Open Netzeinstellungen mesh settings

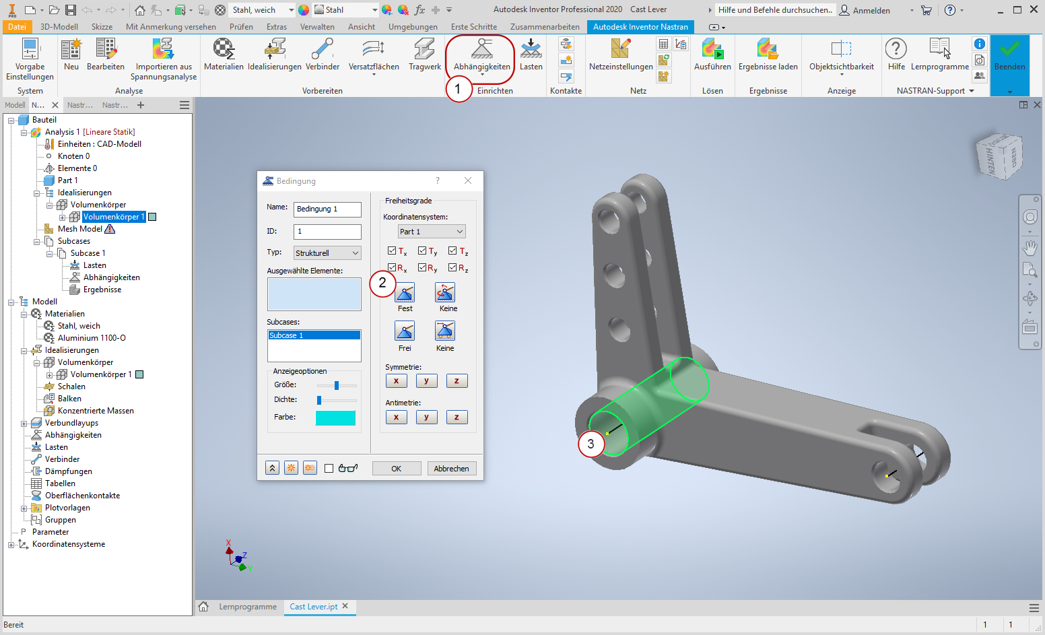[x=621, y=55]
